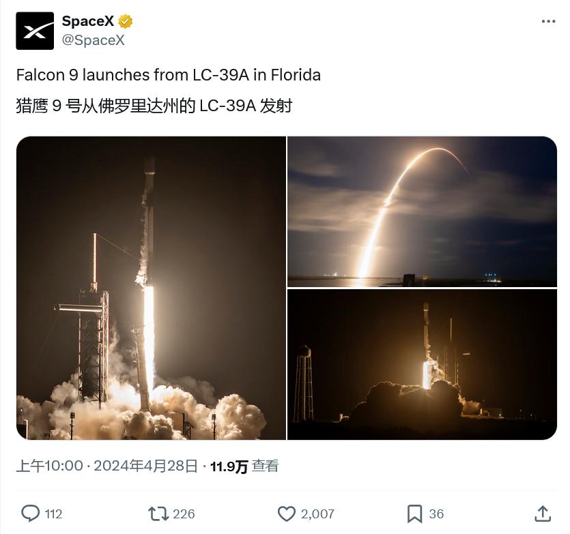Open the large rocket liftoff photo
Screen dimensions: 570x534
coord(152,288)
